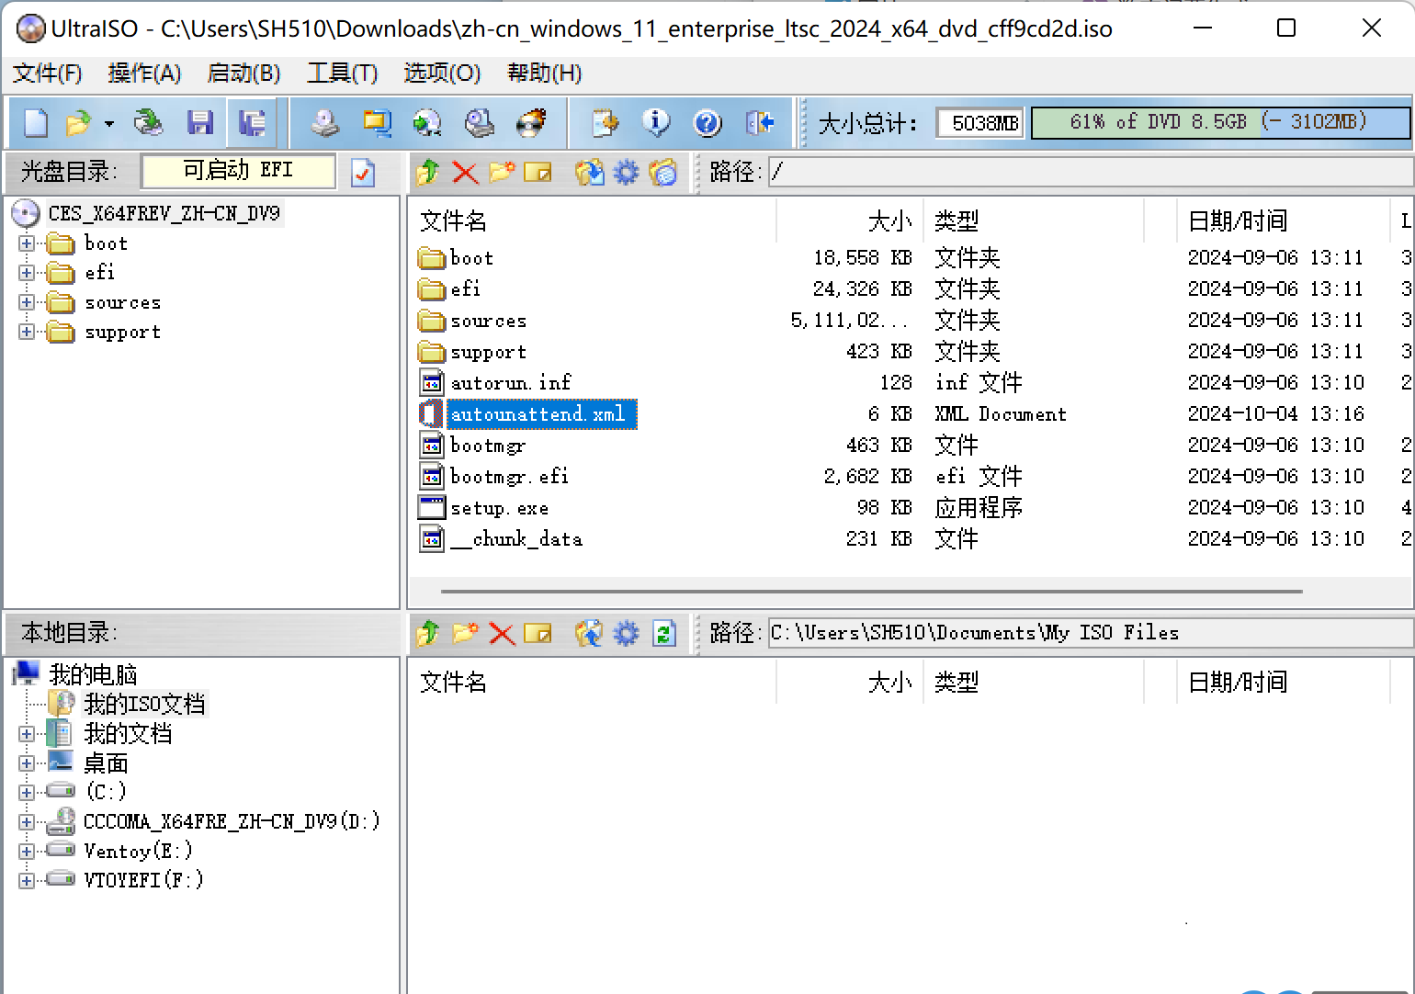Open the 启动(B) menu
Screen dimensions: 1415x994
pyautogui.click(x=243, y=73)
